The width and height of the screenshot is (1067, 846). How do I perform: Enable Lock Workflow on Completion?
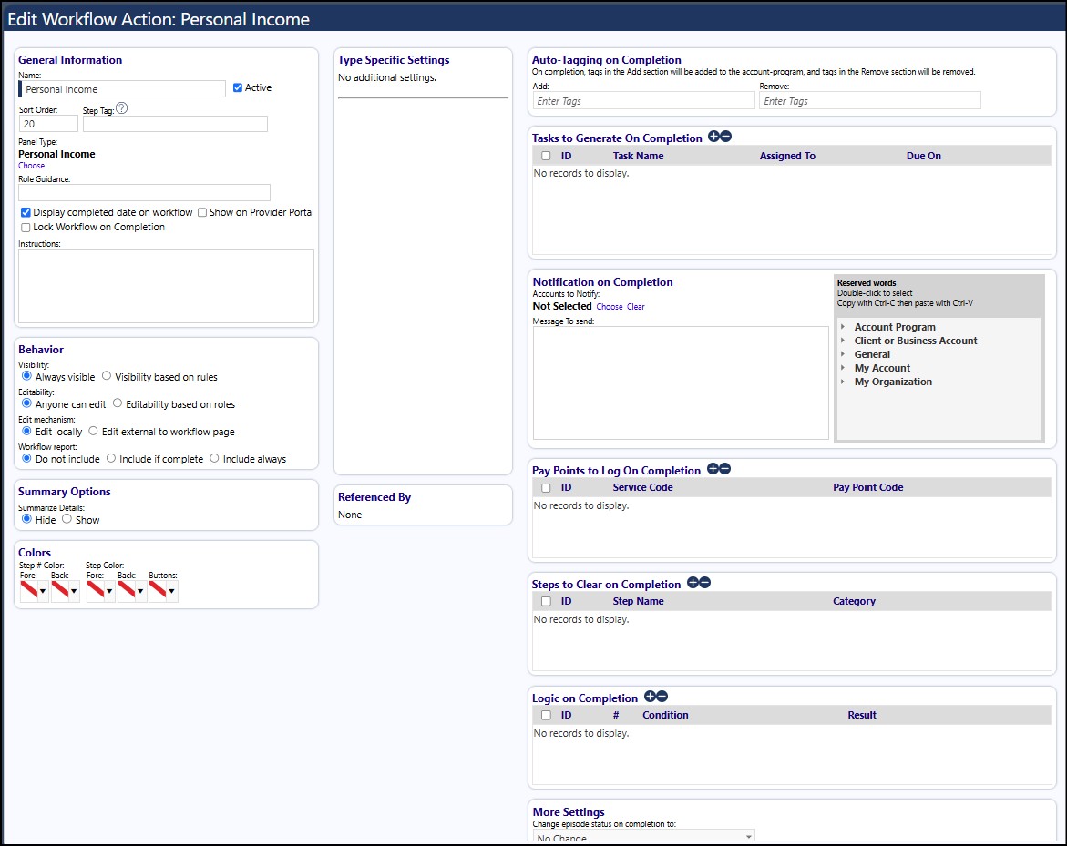click(26, 228)
